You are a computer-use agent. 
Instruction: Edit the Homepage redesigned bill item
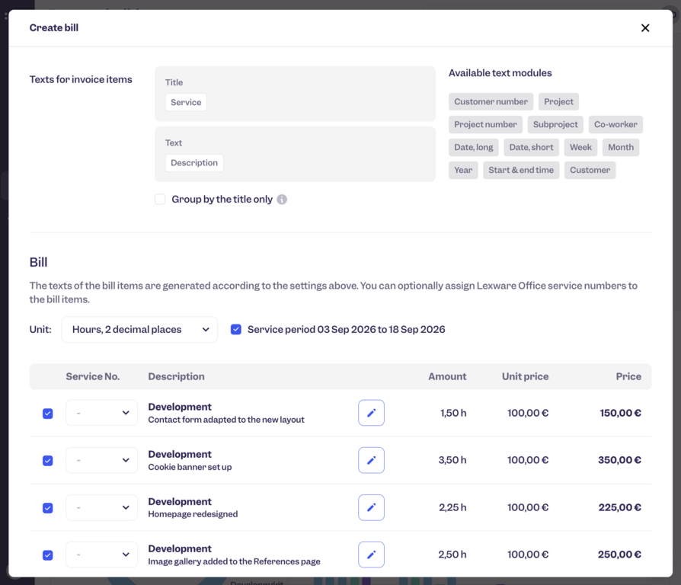[x=371, y=507]
